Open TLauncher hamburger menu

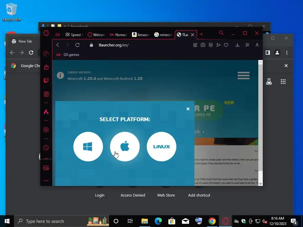tap(244, 75)
